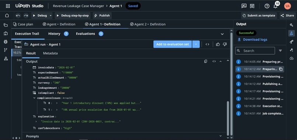The height and width of the screenshot is (140, 297).
Task: Open the VA user avatar menu
Action: 287,6
